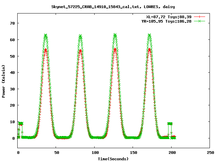Click the legend entry XL-87.72 Tsys:88.39
The width and height of the screenshot is (217, 162).
click(169, 17)
